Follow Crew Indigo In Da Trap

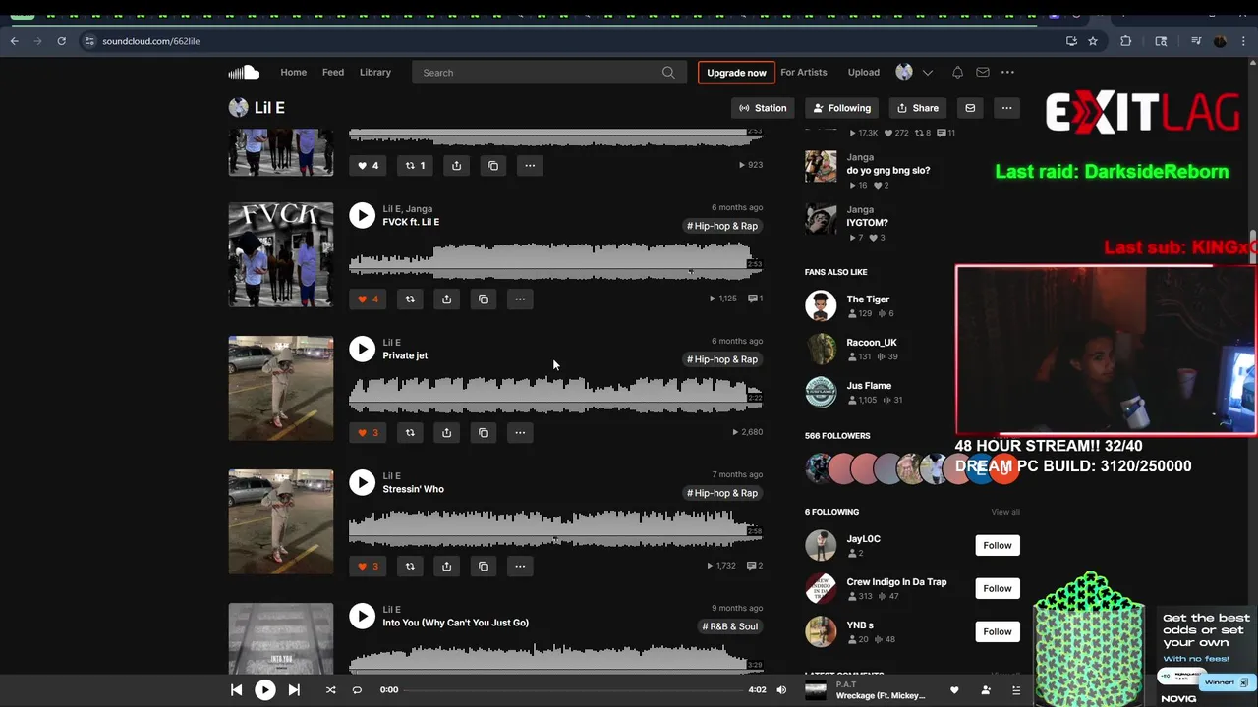point(998,588)
